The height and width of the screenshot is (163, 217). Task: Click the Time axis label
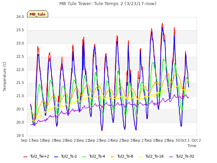pyautogui.click(x=192, y=146)
